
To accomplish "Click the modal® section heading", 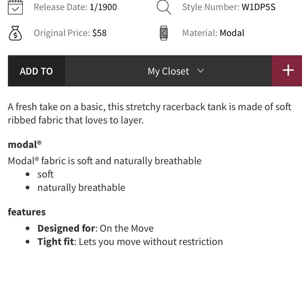I will [25, 144].
